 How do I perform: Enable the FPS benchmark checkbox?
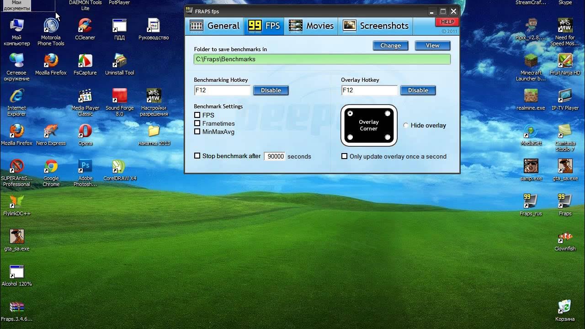click(x=197, y=115)
